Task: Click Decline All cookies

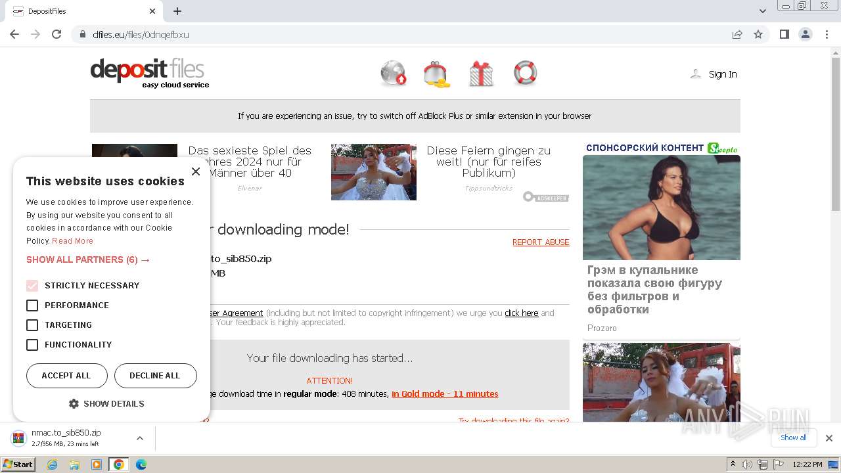Action: click(155, 376)
